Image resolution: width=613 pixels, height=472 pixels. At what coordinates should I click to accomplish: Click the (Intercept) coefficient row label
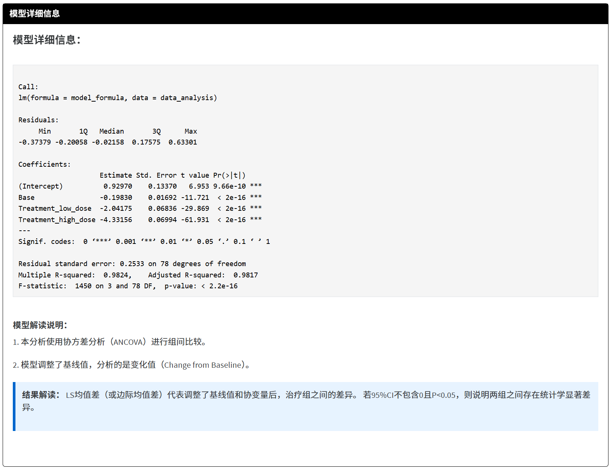pos(41,186)
